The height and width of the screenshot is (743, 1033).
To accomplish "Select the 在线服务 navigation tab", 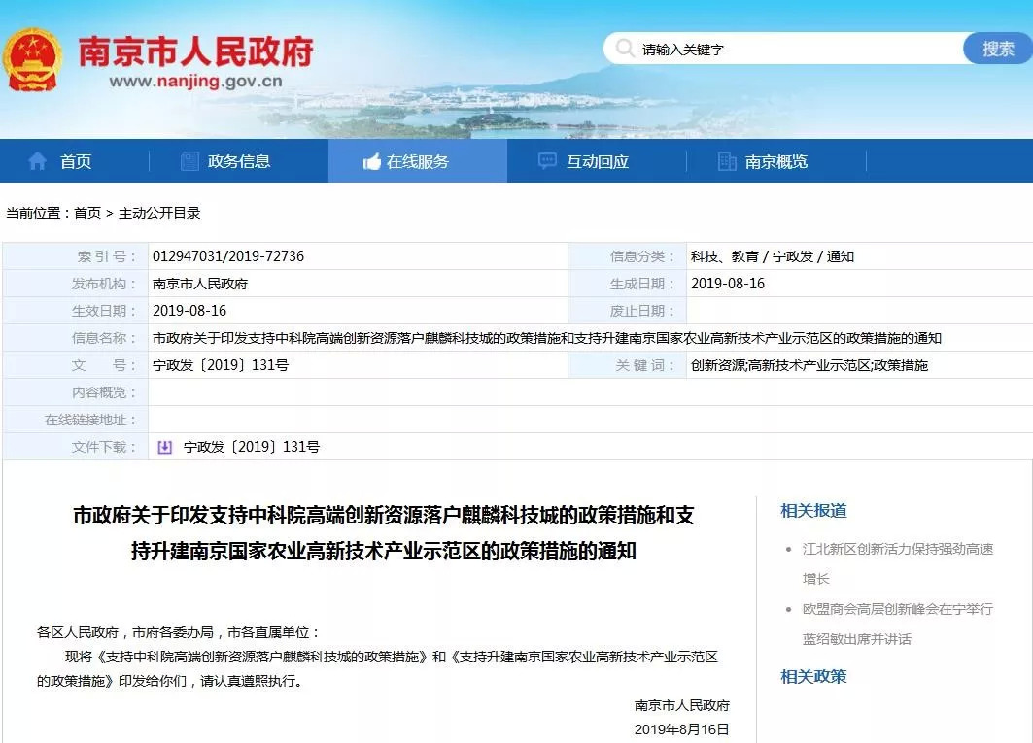I will coord(418,161).
